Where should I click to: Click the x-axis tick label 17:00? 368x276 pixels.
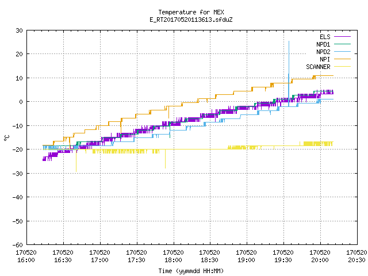coord(99,260)
